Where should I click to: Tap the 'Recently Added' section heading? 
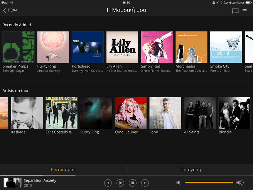click(17, 25)
